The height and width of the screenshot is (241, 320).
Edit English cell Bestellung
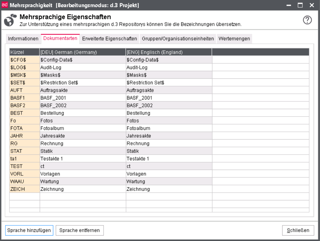pyautogui.click(x=169, y=113)
